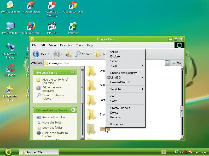
Task: Open Back button history dropdown arrow
Action: click(49, 54)
